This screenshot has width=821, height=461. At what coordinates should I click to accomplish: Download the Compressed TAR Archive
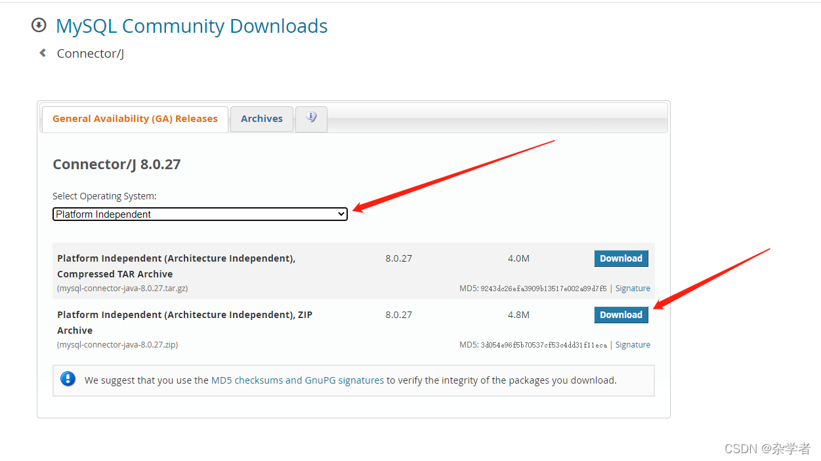(621, 258)
